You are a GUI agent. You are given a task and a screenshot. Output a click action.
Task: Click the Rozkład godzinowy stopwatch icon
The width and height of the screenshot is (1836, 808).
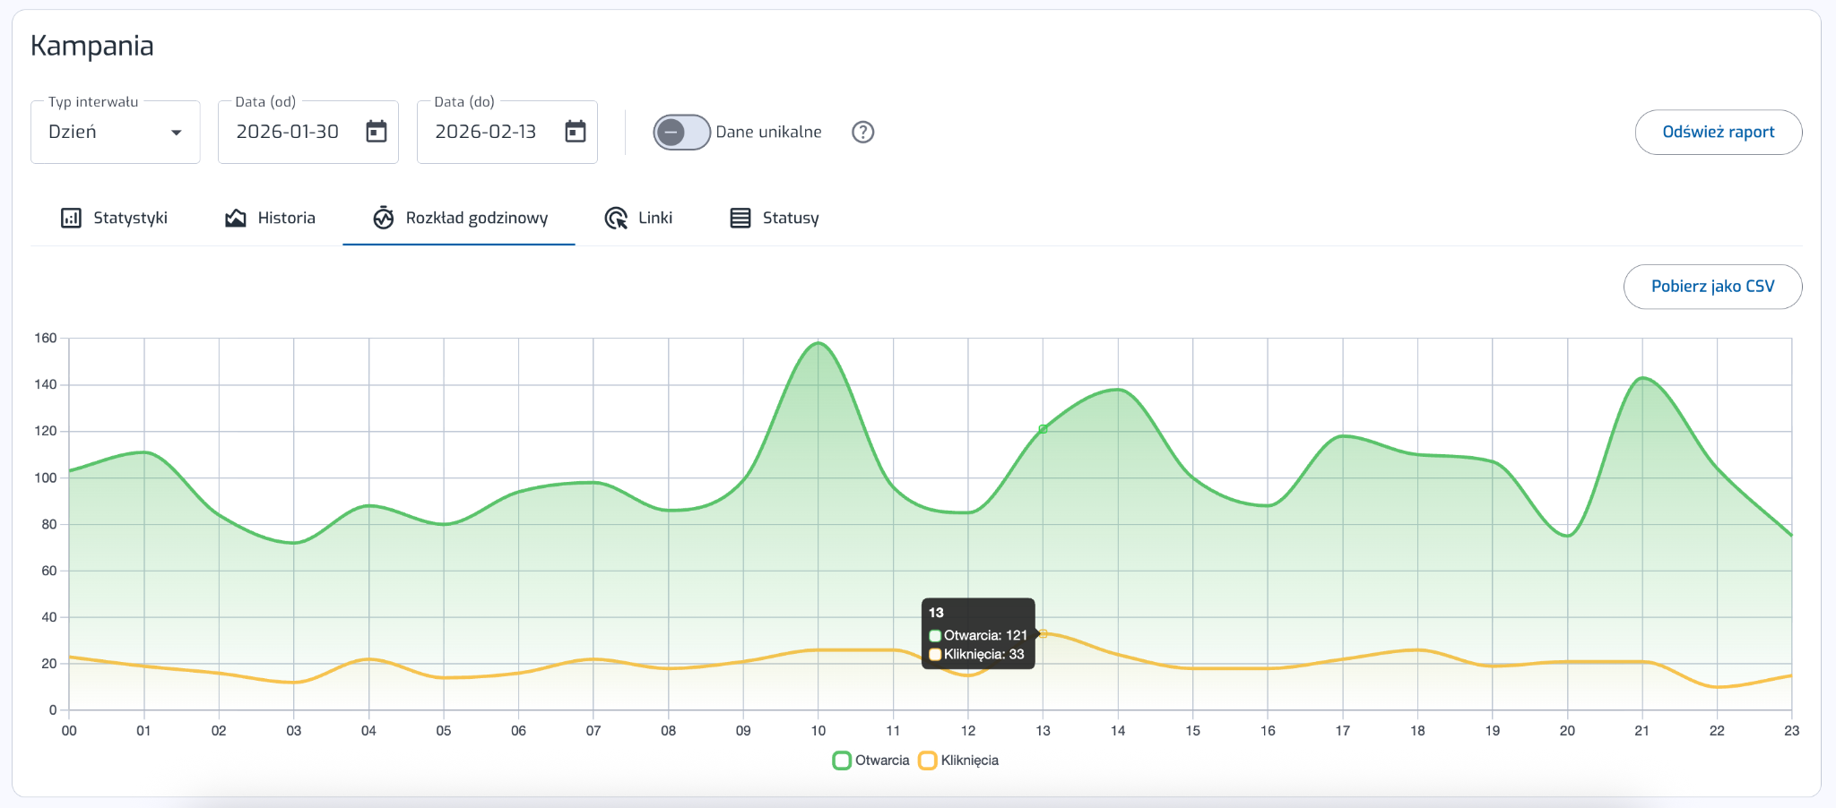tap(384, 218)
